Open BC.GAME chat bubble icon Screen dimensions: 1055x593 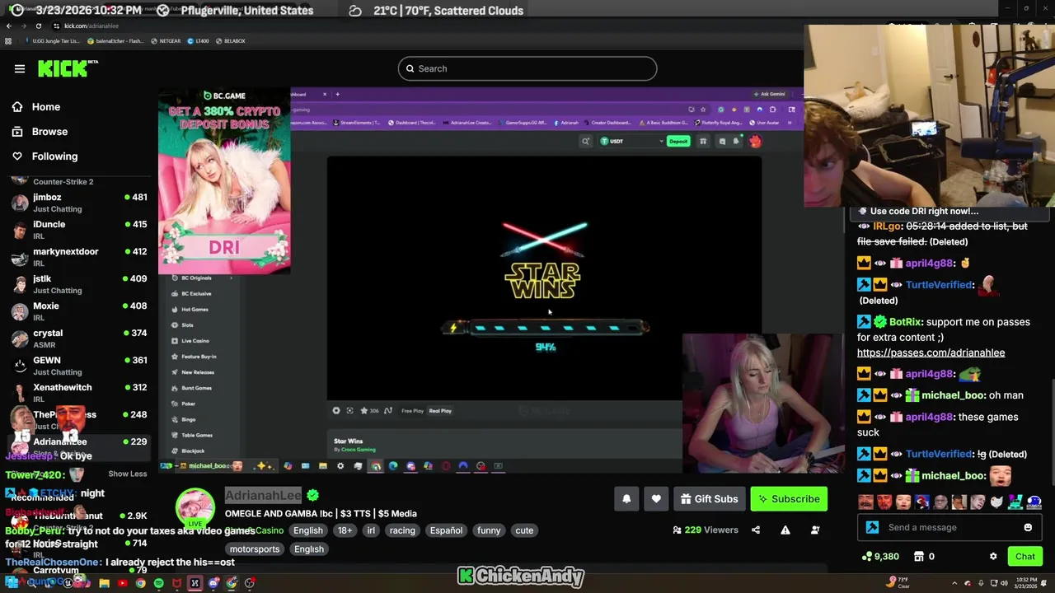point(722,142)
